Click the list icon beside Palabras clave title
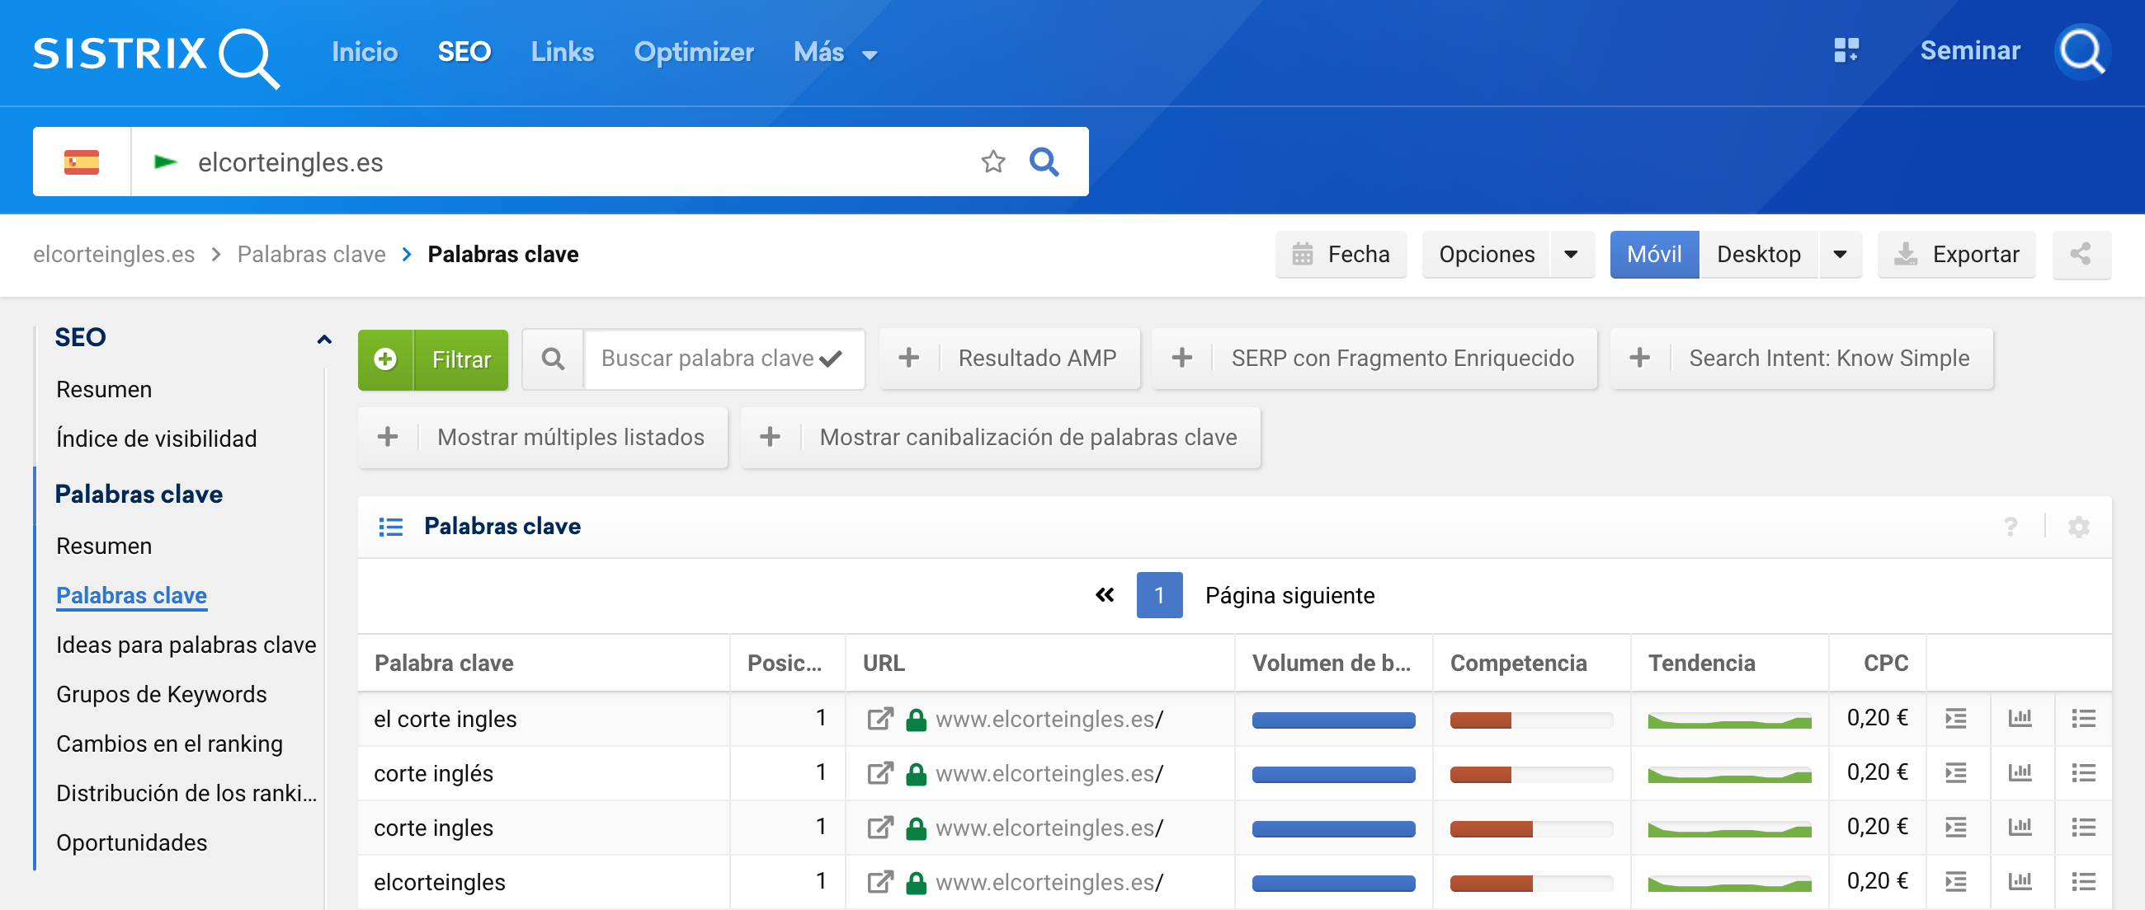 coord(390,527)
